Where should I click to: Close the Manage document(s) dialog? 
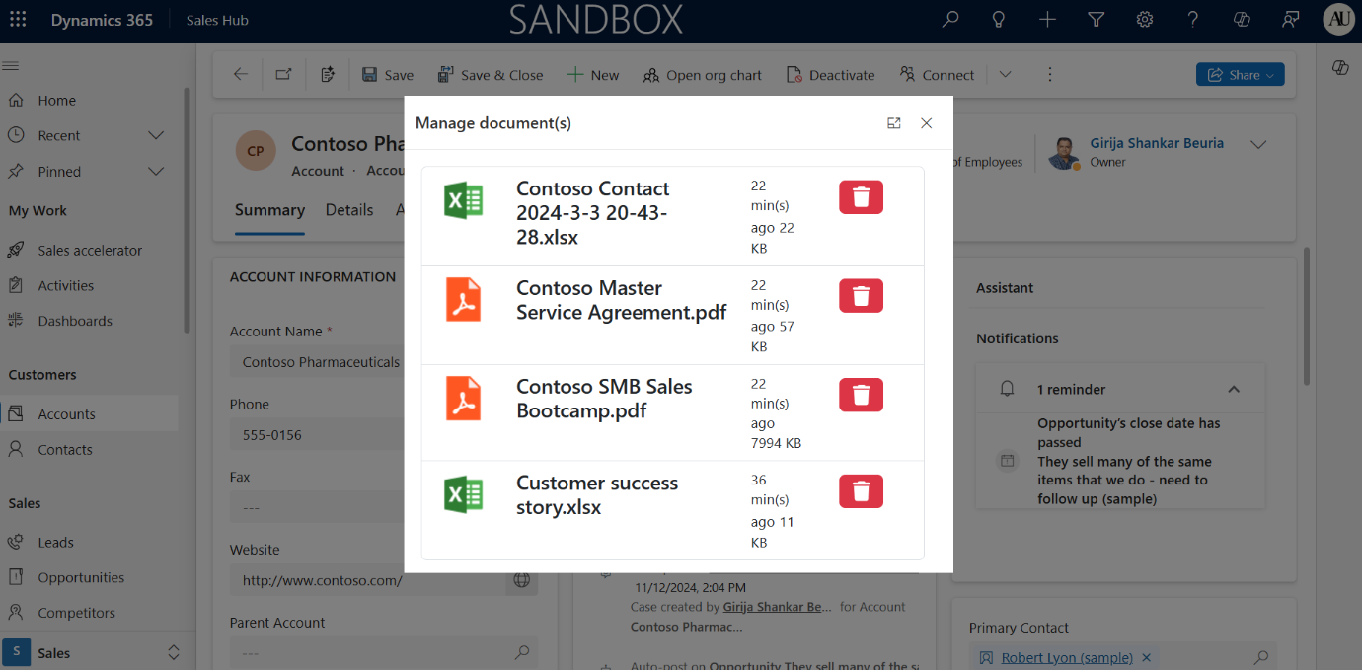(926, 123)
